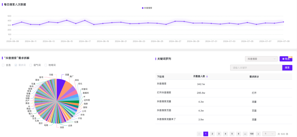Click the 共 500 条 total count text

283,134
